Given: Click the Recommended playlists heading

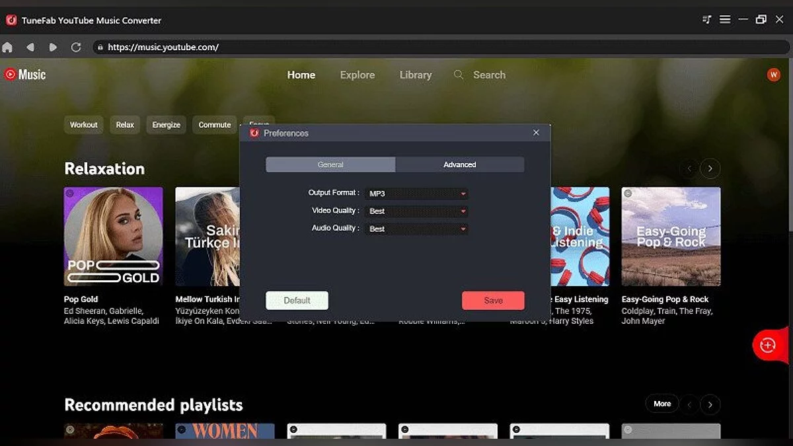Looking at the screenshot, I should coord(153,404).
